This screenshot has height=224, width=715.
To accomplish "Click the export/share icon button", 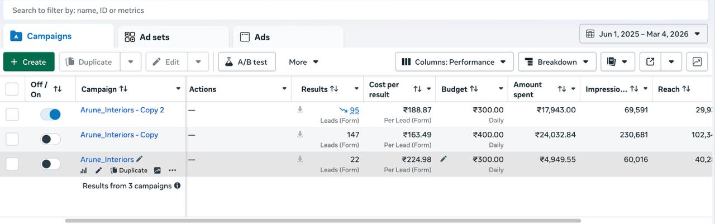I will click(x=650, y=62).
